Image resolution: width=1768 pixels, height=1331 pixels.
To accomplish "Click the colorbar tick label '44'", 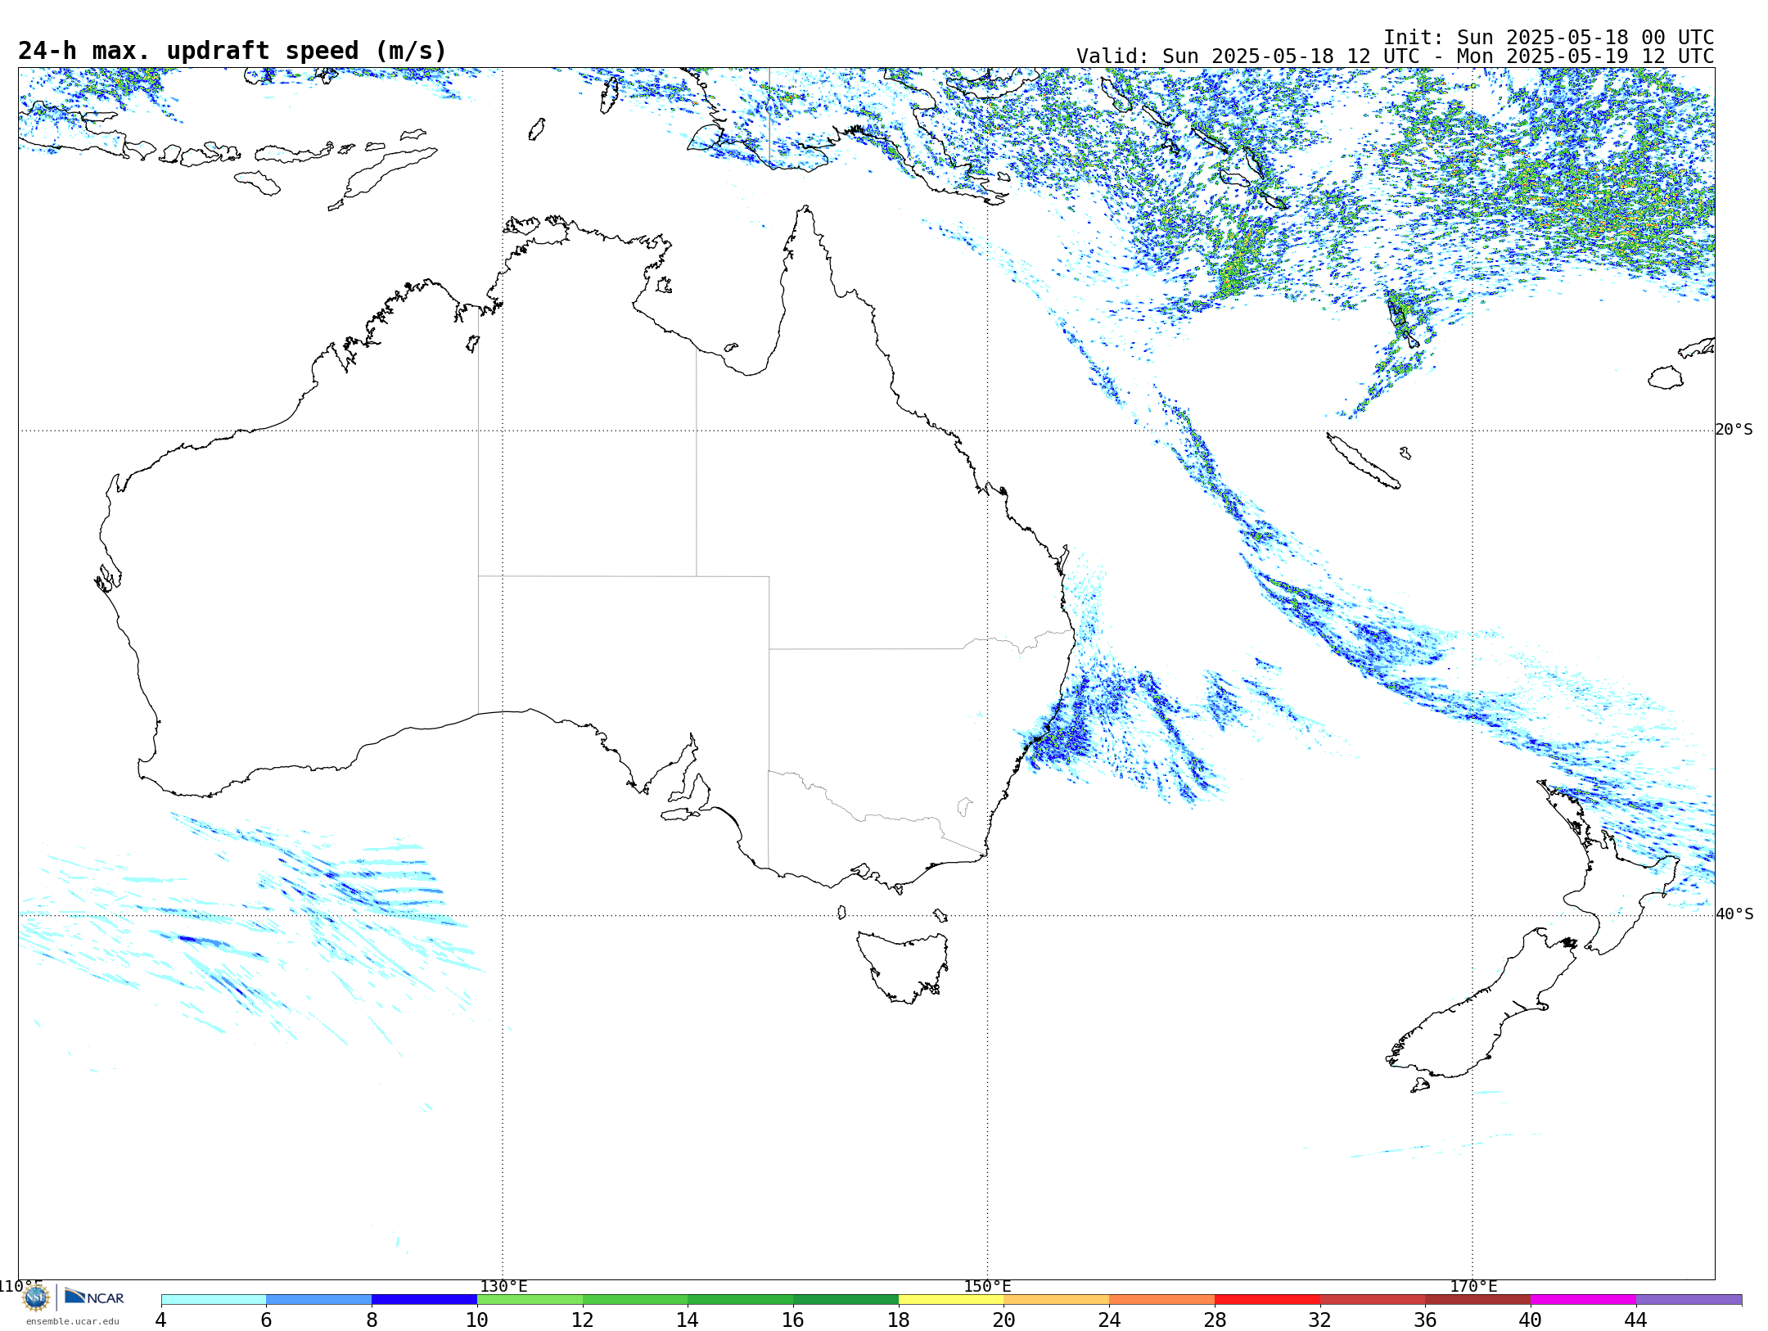I will tap(1636, 1320).
